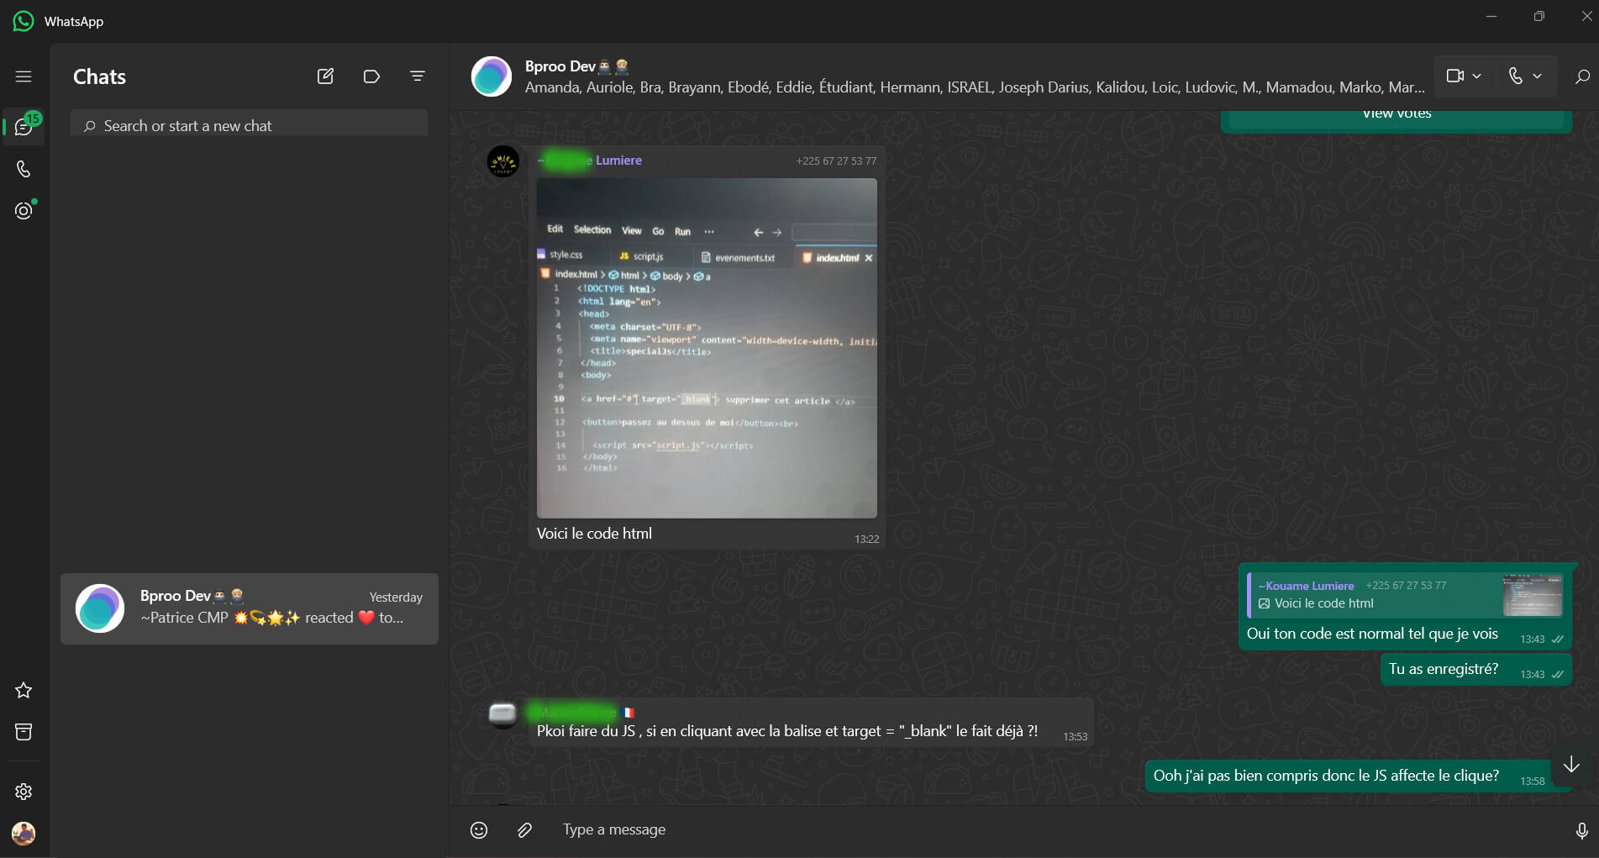Select message about target _blank balise
The height and width of the screenshot is (858, 1599).
tap(812, 723)
